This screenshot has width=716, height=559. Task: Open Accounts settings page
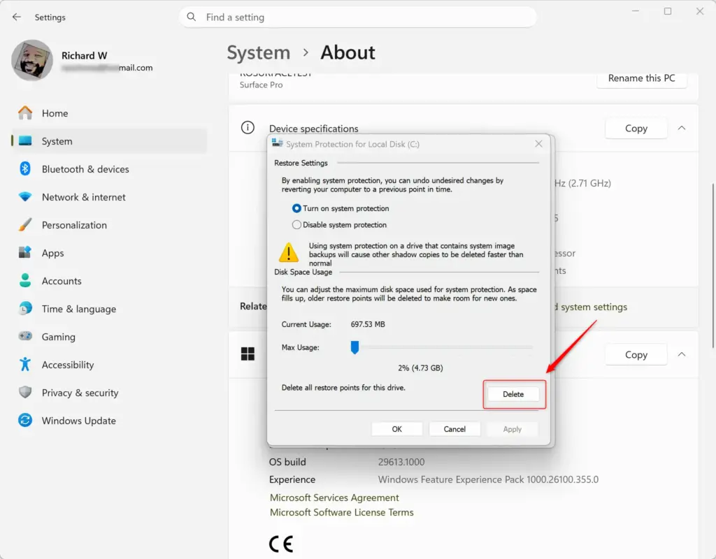[110, 281]
